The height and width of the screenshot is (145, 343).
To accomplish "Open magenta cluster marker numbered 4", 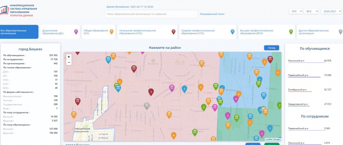I will [x=236, y=99].
